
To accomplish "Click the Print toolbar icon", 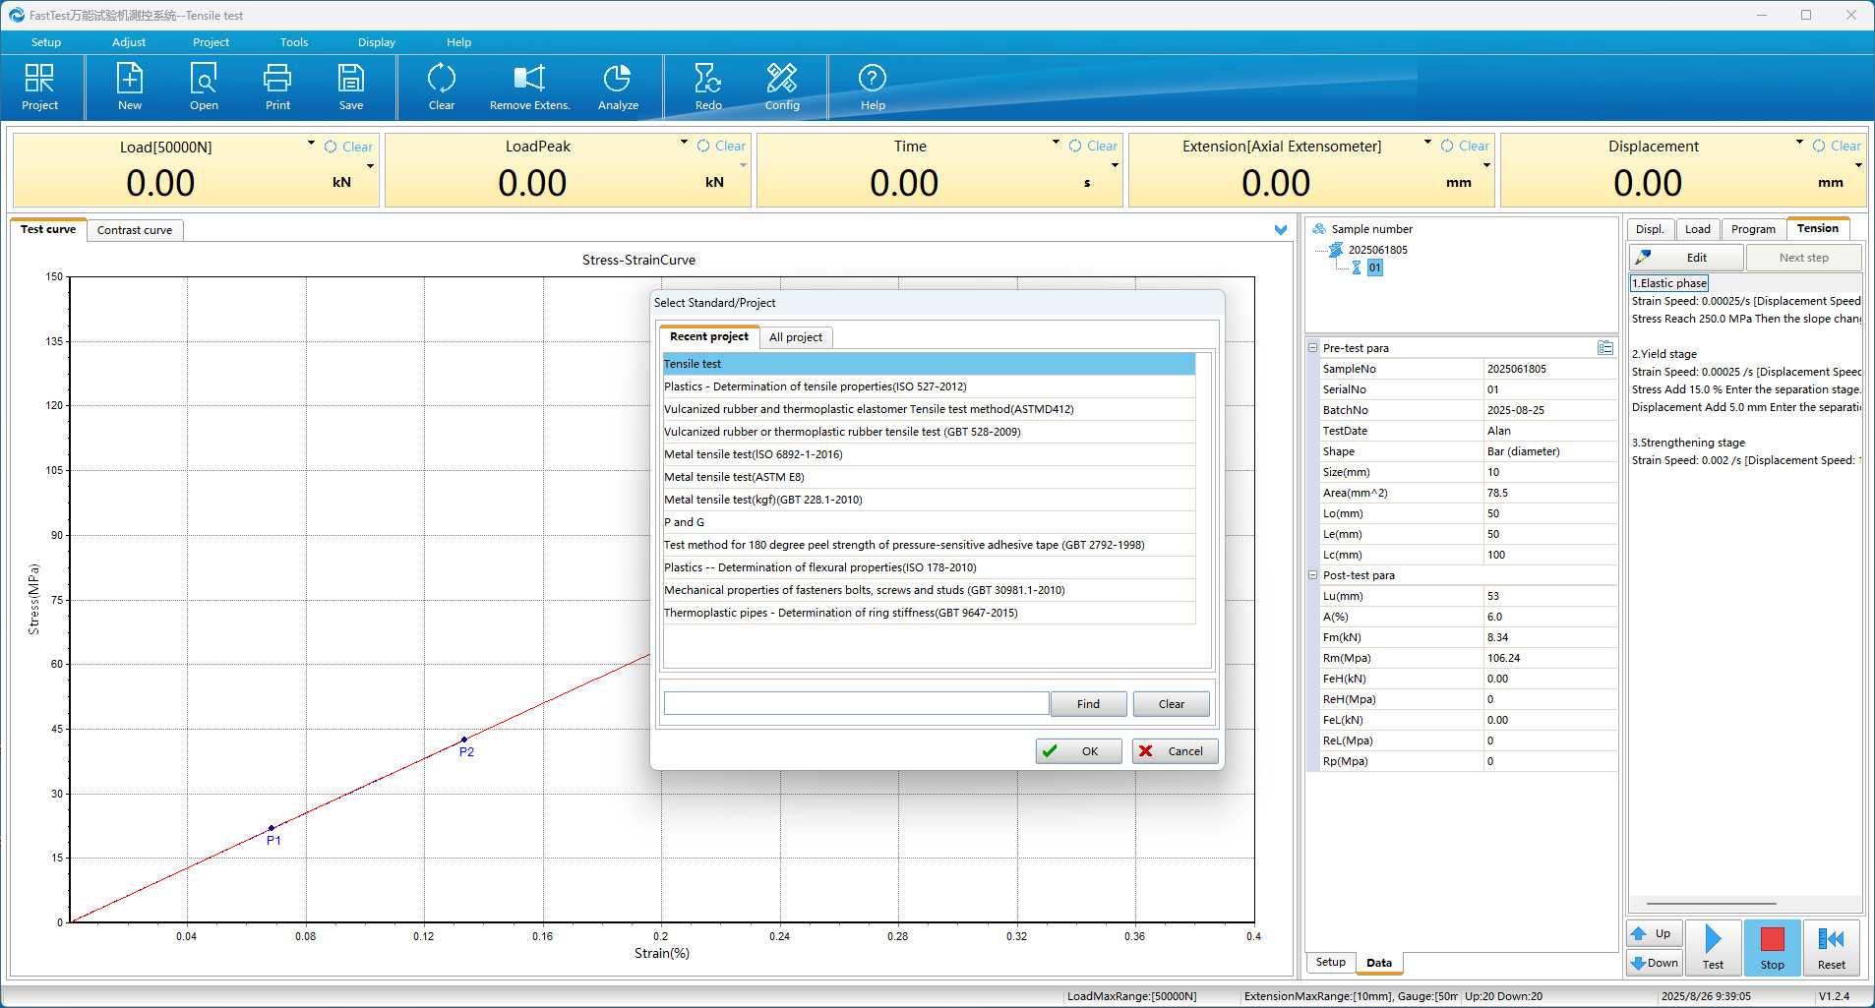I will [x=277, y=79].
